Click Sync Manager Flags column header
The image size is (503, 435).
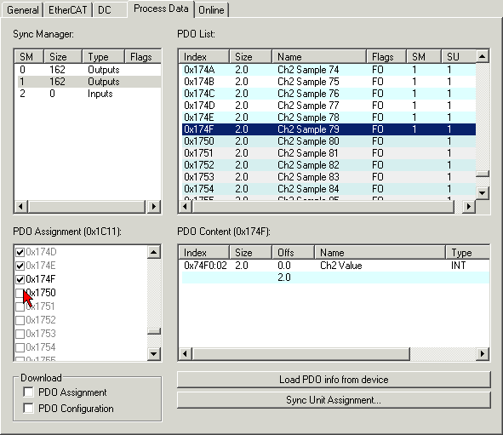pos(142,57)
